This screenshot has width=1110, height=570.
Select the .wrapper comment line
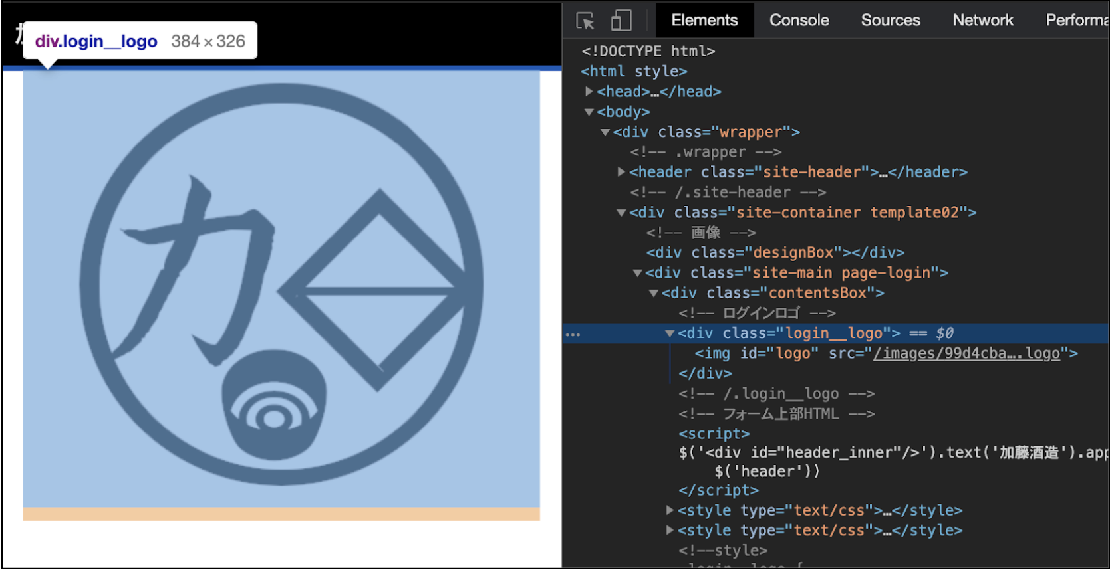pos(706,152)
